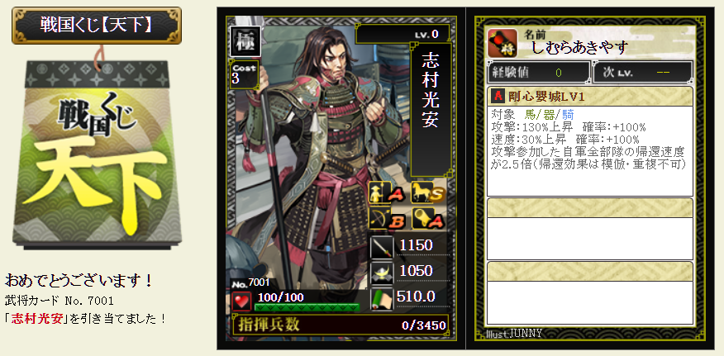Viewport: 724px width, 356px height.
Task: Click the red heart HP icon
Action: tap(241, 301)
